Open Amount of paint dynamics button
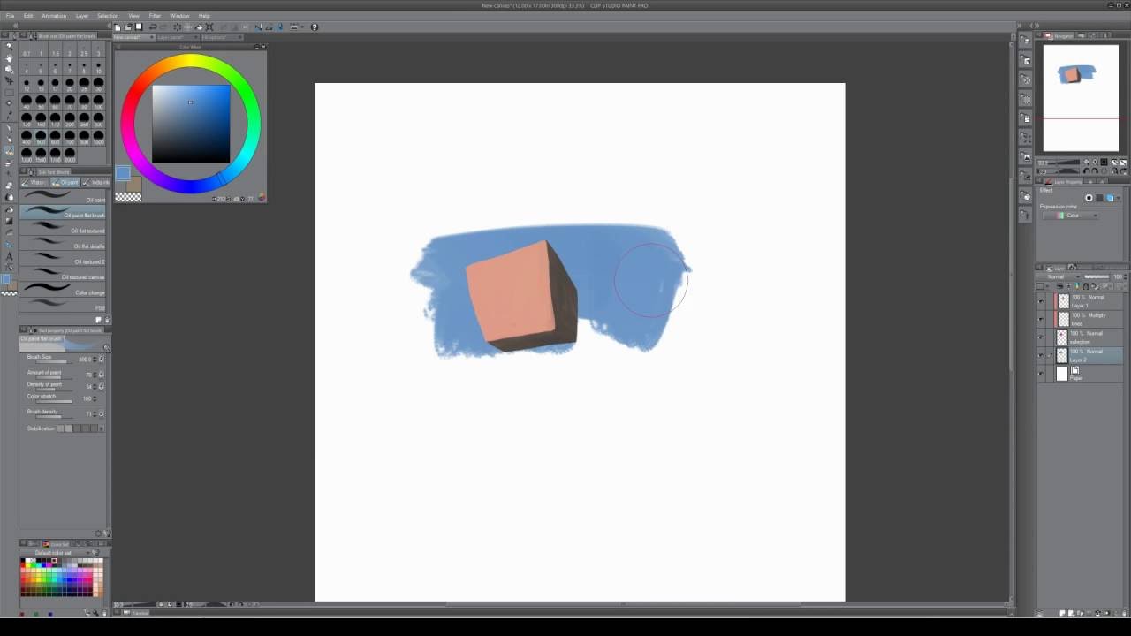Image resolution: width=1131 pixels, height=636 pixels. coord(102,374)
